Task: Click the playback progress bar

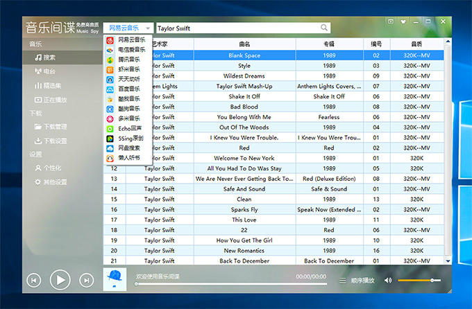Action: click(x=231, y=284)
